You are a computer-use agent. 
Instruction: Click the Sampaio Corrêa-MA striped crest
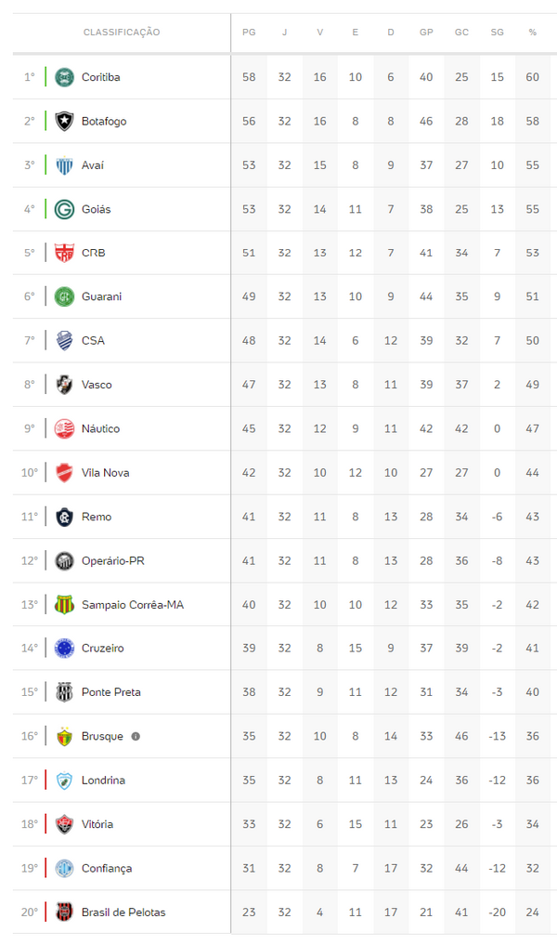(x=64, y=604)
